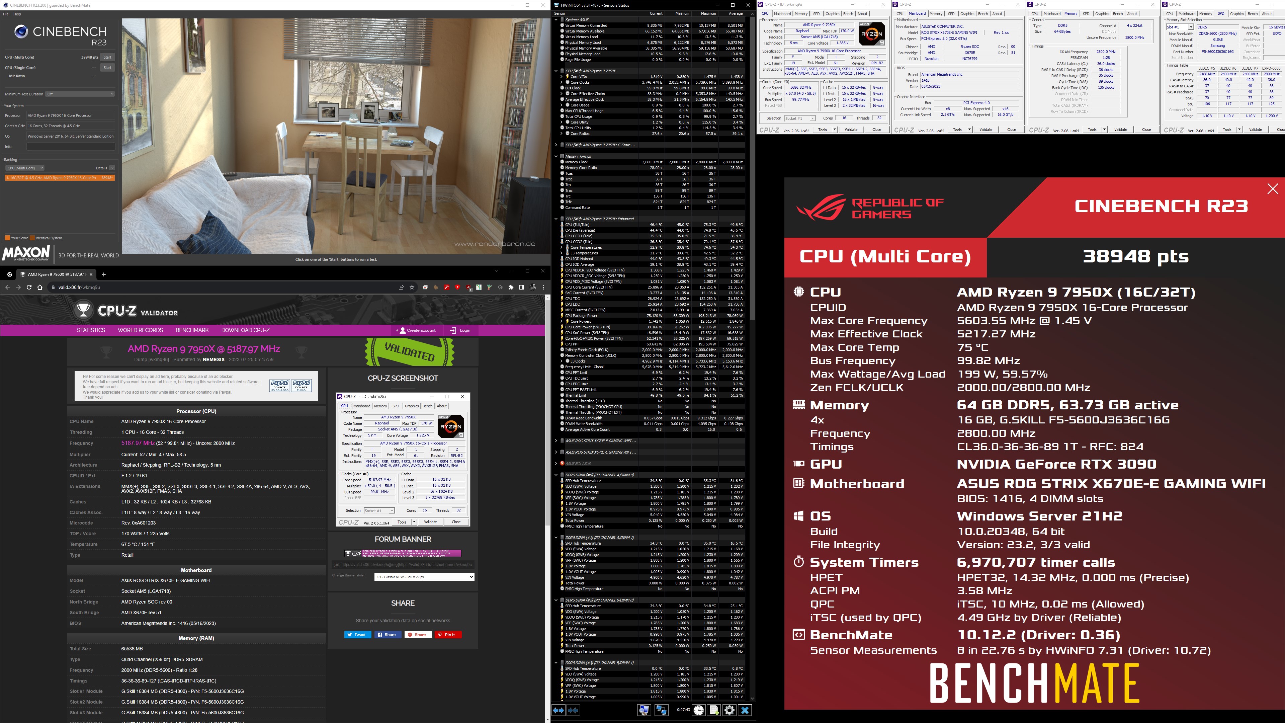Open Cinebench ranking CPU (Multi Core) dropdown
Viewport: 1285px width, 723px height.
point(25,168)
